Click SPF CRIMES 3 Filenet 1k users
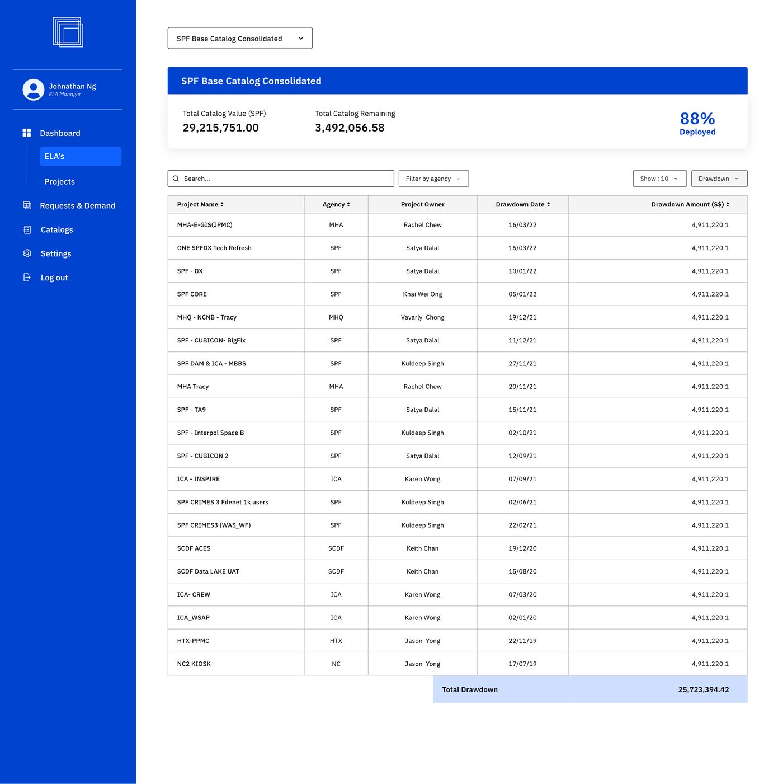 (223, 503)
